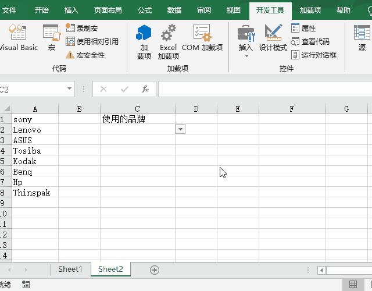Switch to the Help (帮助) tab

[x=344, y=10]
